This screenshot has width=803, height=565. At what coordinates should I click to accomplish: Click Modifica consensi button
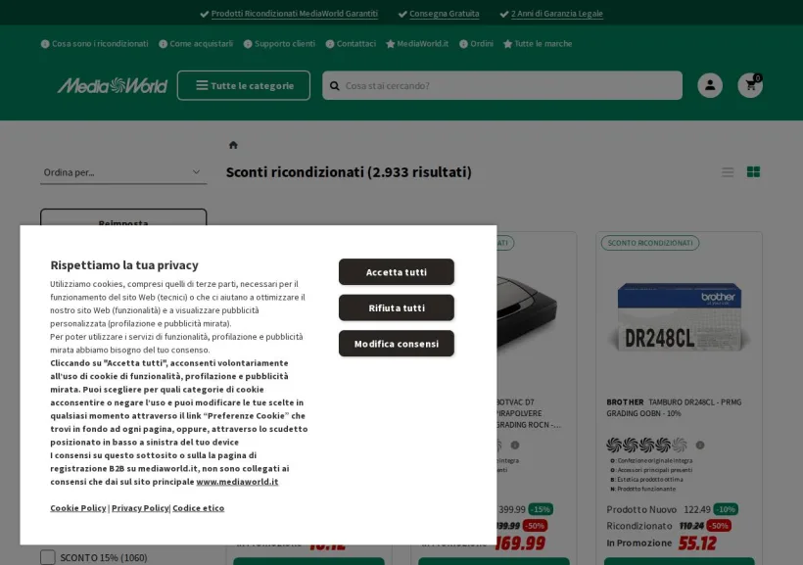click(x=397, y=344)
